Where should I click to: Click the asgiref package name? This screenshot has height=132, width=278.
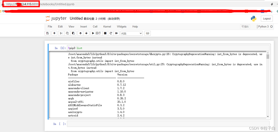point(73,109)
